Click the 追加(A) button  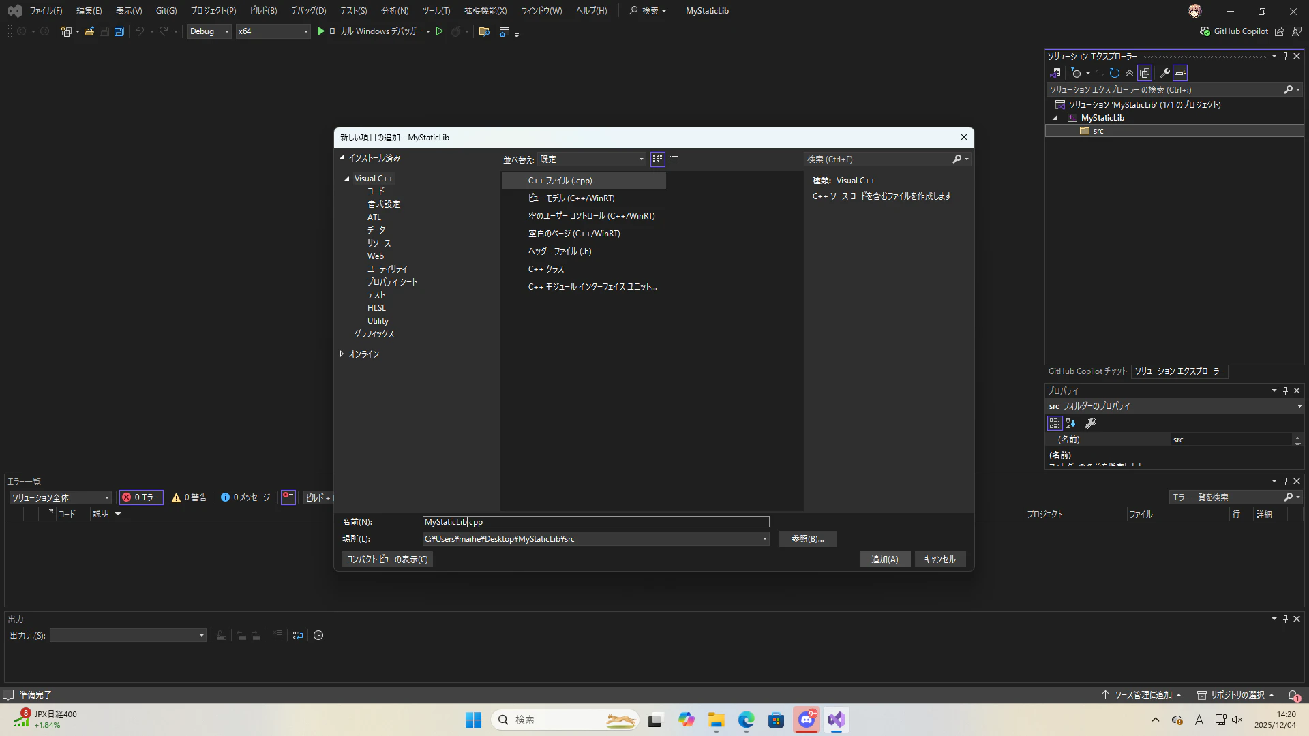click(x=884, y=559)
